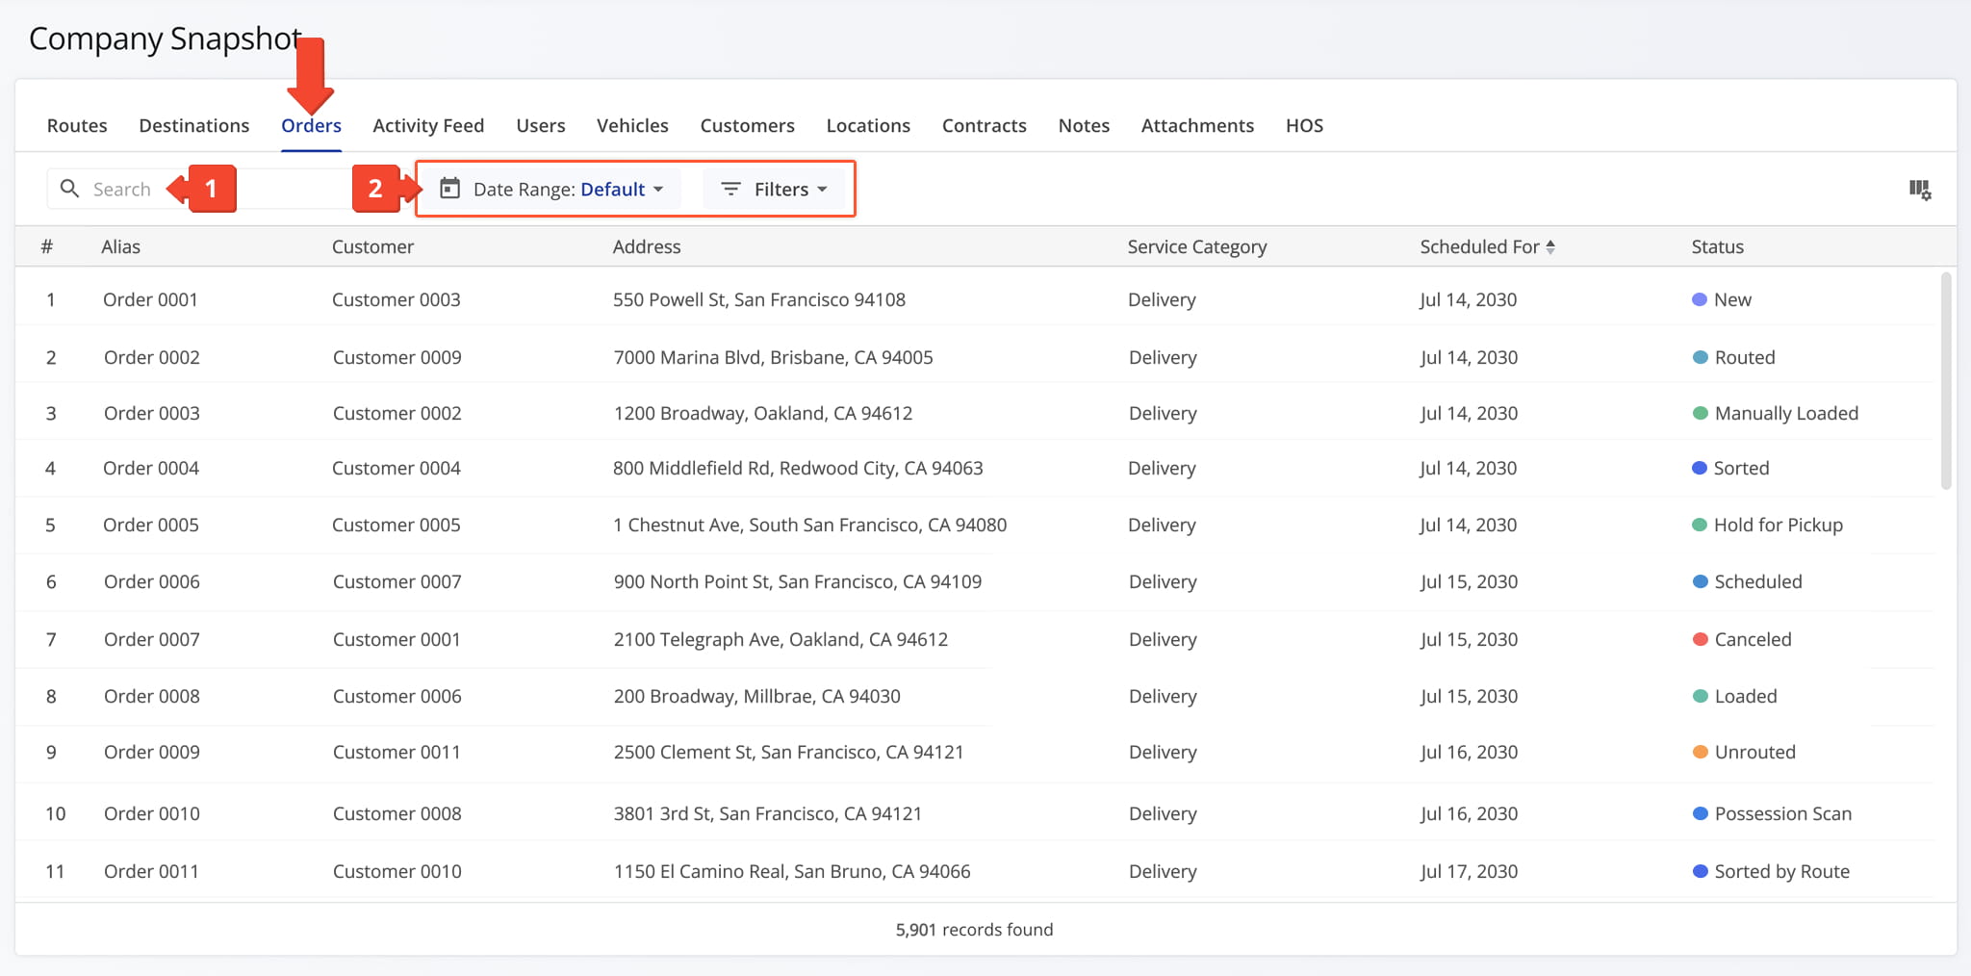Click the orange Unrouted status dot
The image size is (1971, 976).
click(x=1701, y=752)
